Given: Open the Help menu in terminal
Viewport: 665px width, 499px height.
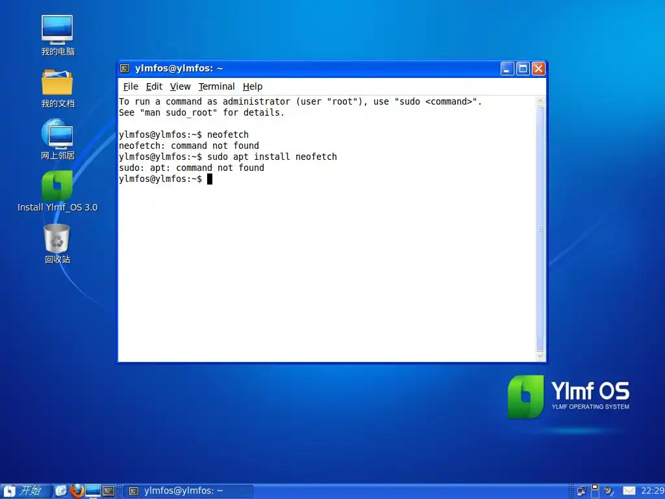Looking at the screenshot, I should click(253, 86).
